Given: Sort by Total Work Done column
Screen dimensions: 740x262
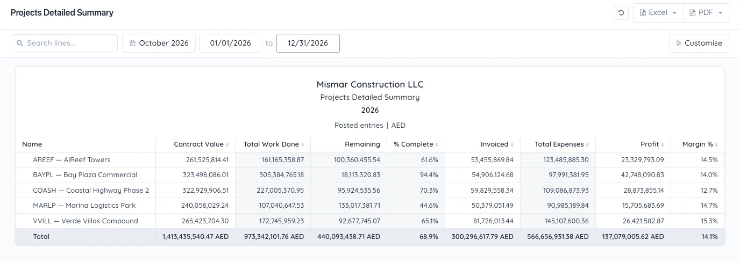Looking at the screenshot, I should click(274, 144).
